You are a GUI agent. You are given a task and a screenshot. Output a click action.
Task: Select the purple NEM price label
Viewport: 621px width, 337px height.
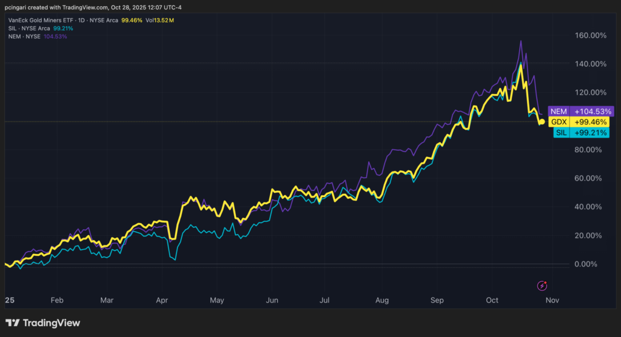[x=580, y=112]
